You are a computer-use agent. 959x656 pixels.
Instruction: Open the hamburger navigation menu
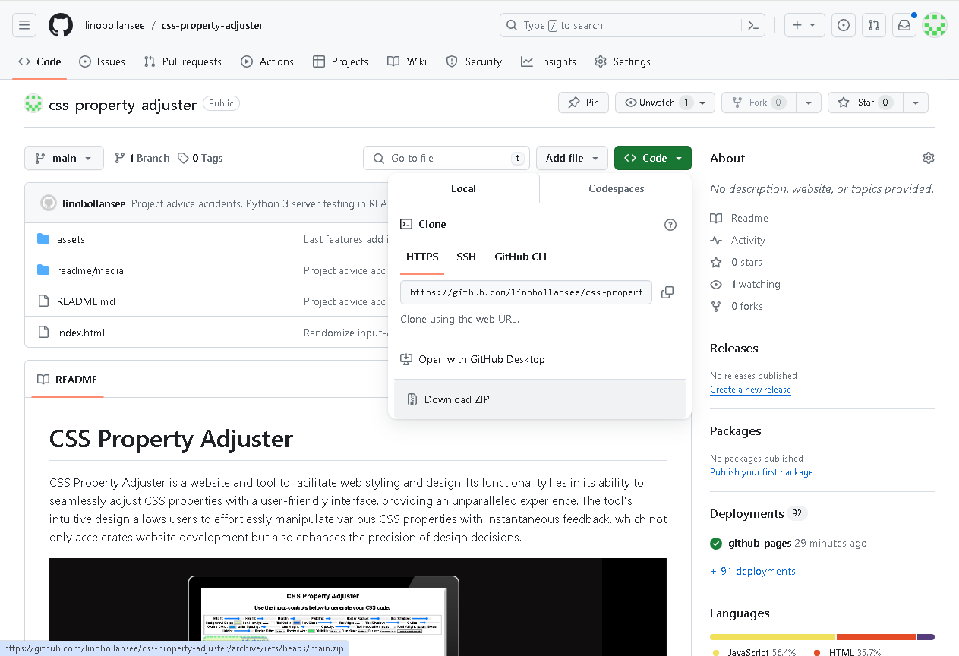click(x=24, y=24)
